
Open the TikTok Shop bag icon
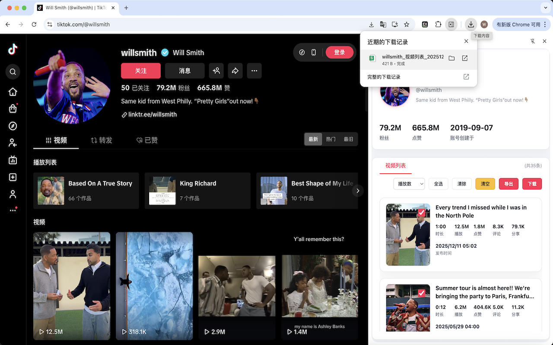pos(13,109)
